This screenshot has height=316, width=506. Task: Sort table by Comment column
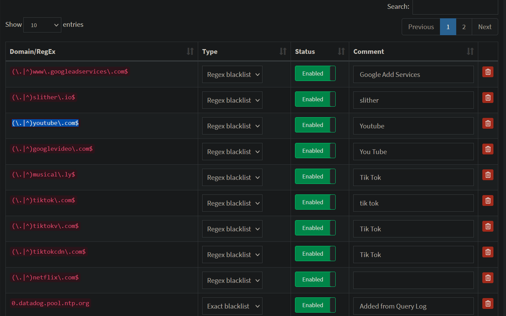pyautogui.click(x=414, y=51)
